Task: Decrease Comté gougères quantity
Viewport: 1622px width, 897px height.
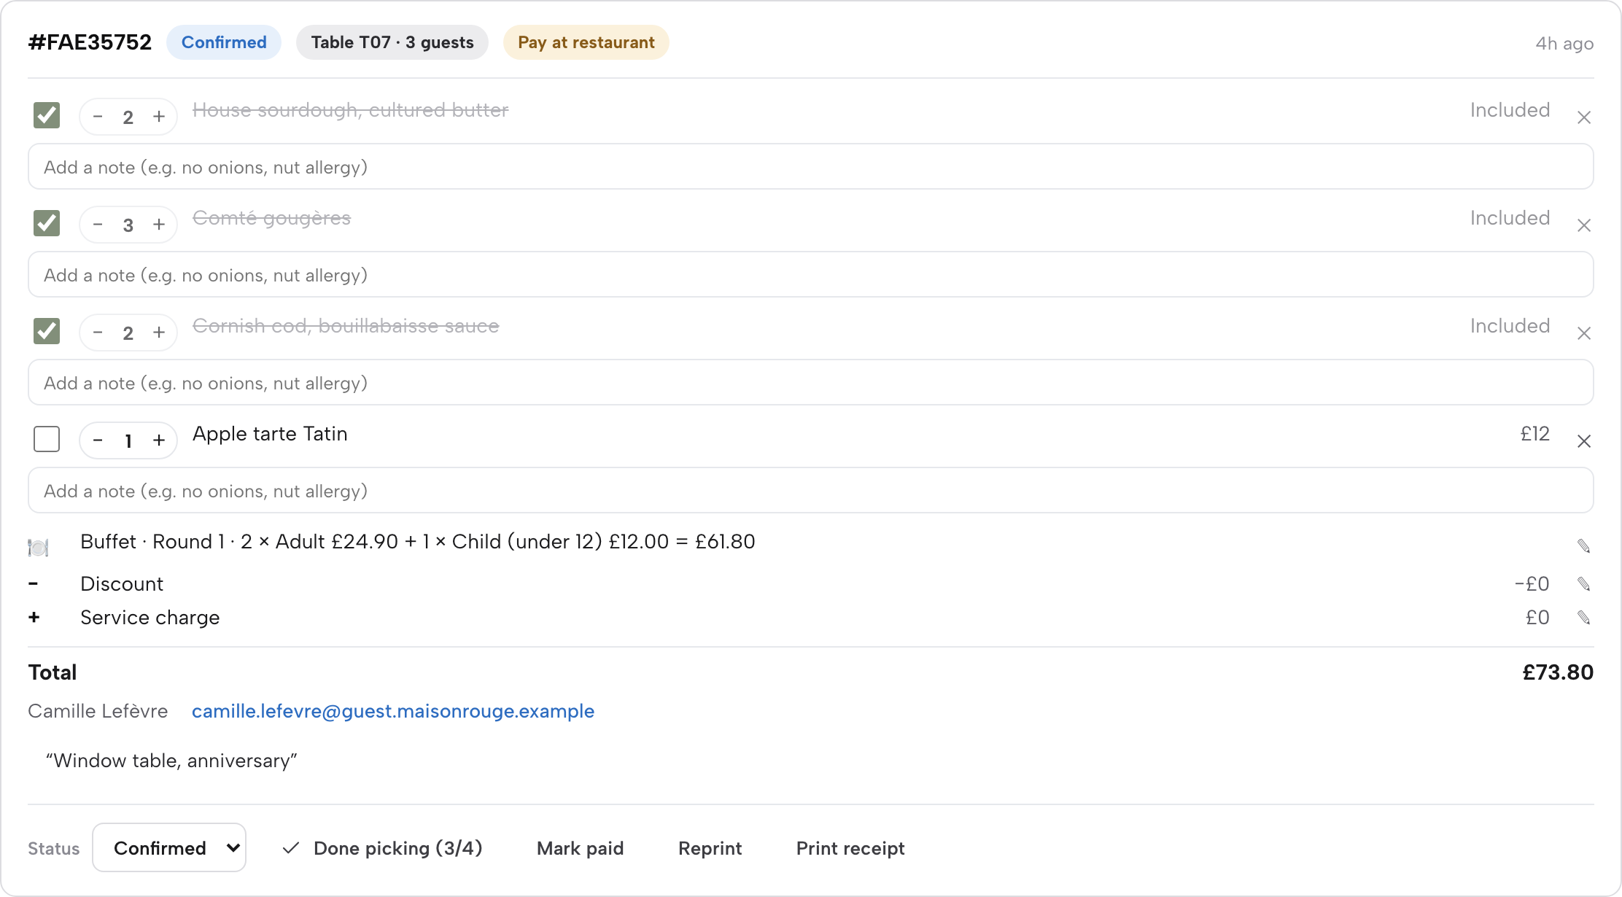Action: (98, 225)
